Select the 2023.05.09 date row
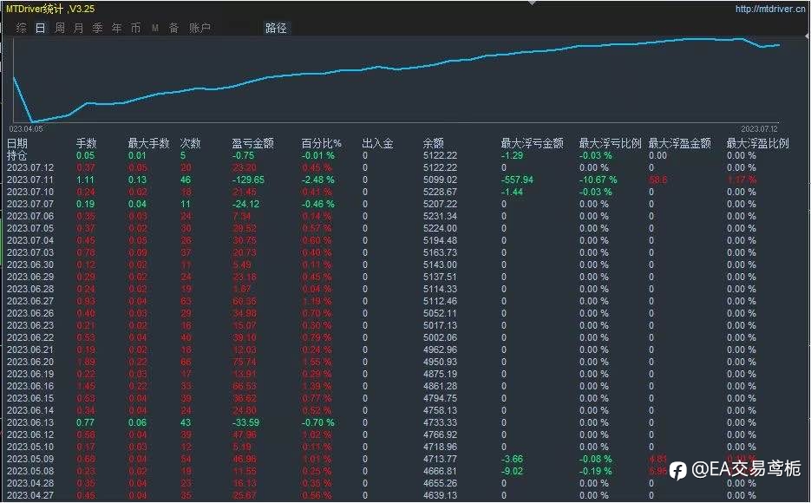This screenshot has width=811, height=503. [x=30, y=459]
